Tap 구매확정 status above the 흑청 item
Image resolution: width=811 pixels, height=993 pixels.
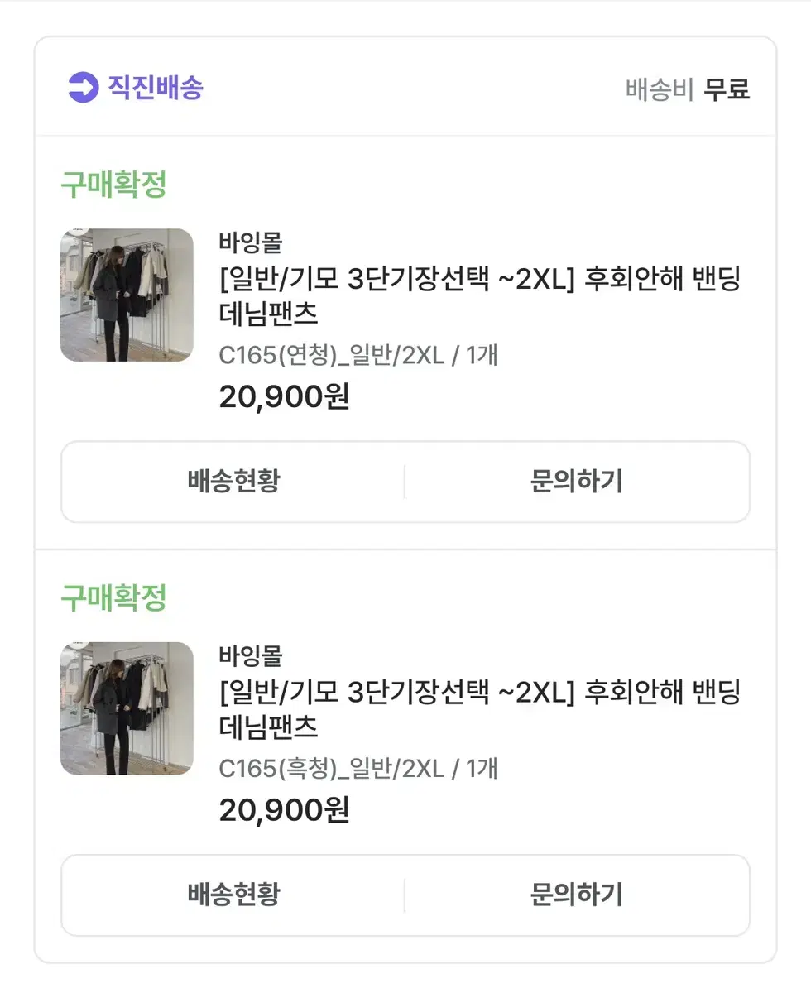(x=113, y=597)
